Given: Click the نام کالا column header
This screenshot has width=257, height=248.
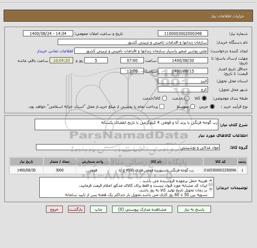Looking at the screenshot, I should pyautogui.click(x=156, y=161).
